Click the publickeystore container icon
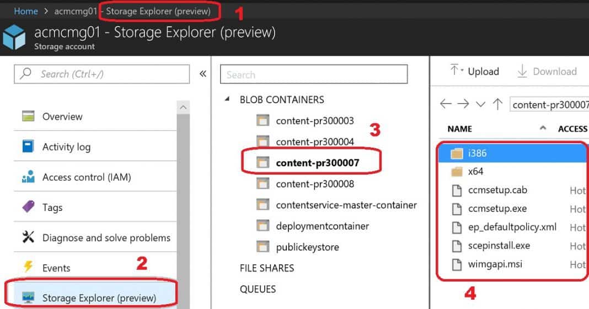 pyautogui.click(x=263, y=247)
